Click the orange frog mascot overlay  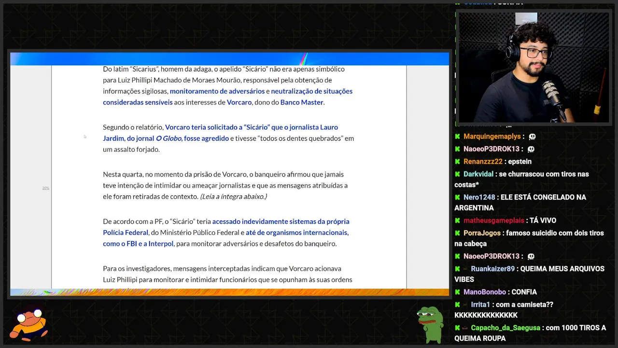point(29,323)
